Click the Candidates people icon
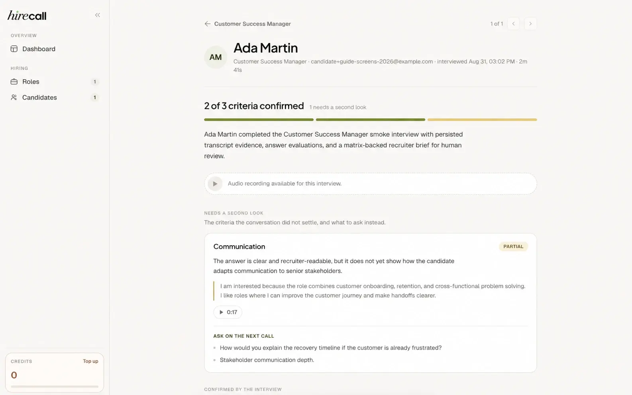 14,98
